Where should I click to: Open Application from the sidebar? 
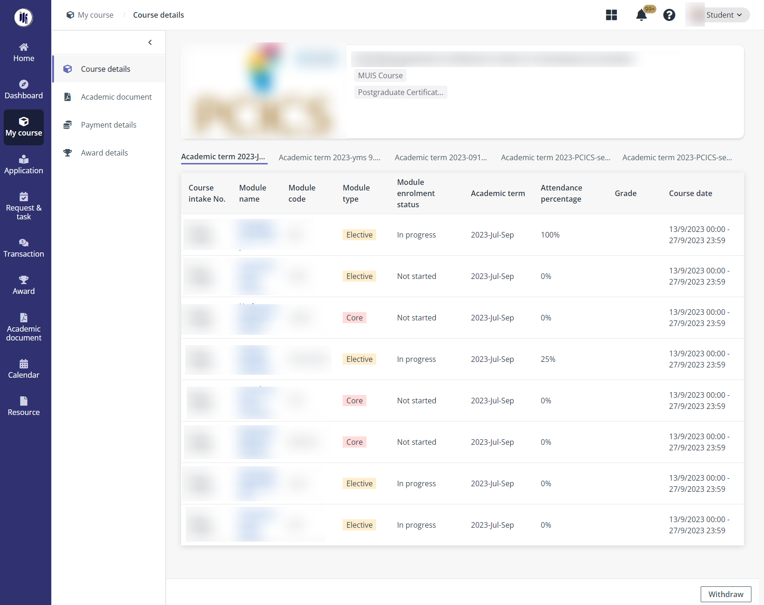click(24, 165)
